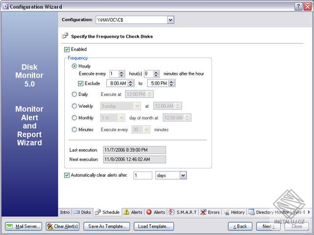314x235 pixels.
Task: Click the hours spinner beside Execute every
Action: coord(122,74)
